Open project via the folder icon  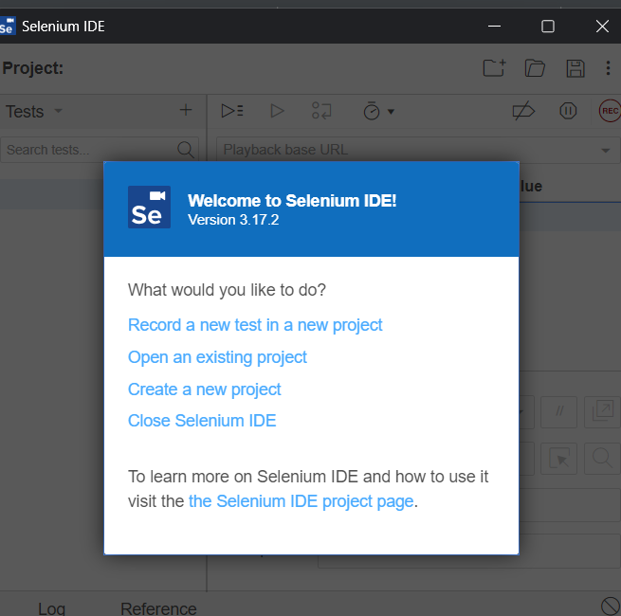point(535,68)
